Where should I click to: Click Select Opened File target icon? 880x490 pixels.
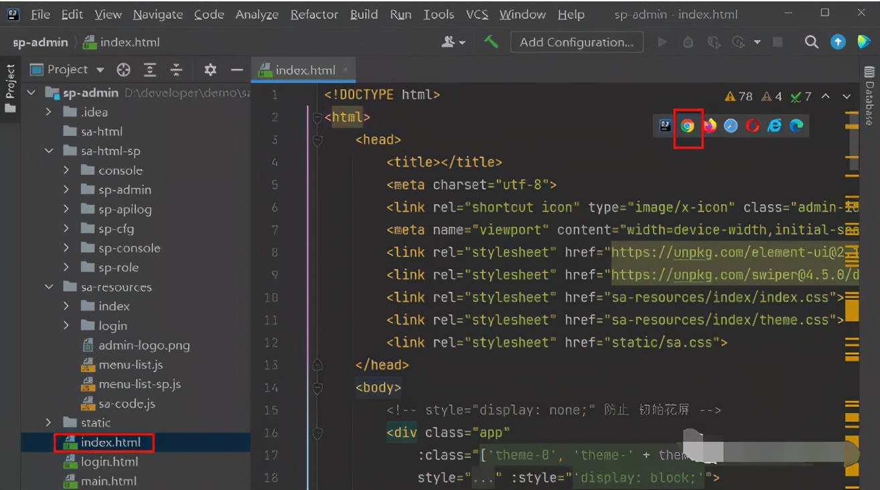123,70
